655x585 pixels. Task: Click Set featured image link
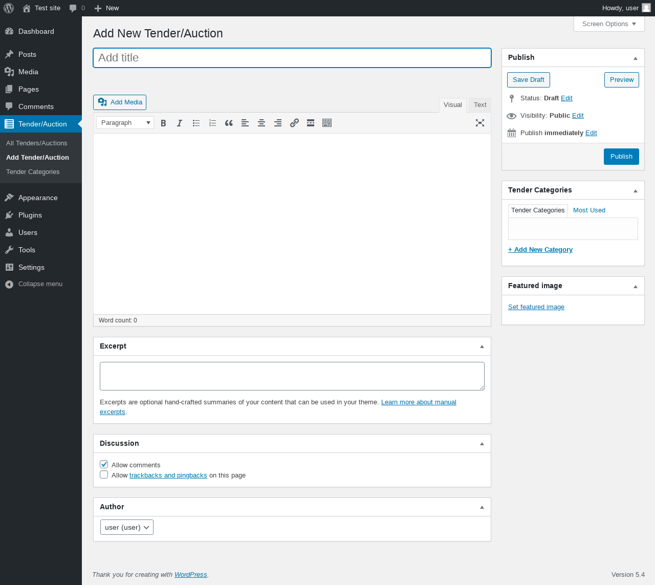536,307
